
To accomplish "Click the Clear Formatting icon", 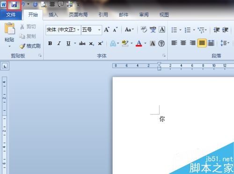I will [x=144, y=30].
